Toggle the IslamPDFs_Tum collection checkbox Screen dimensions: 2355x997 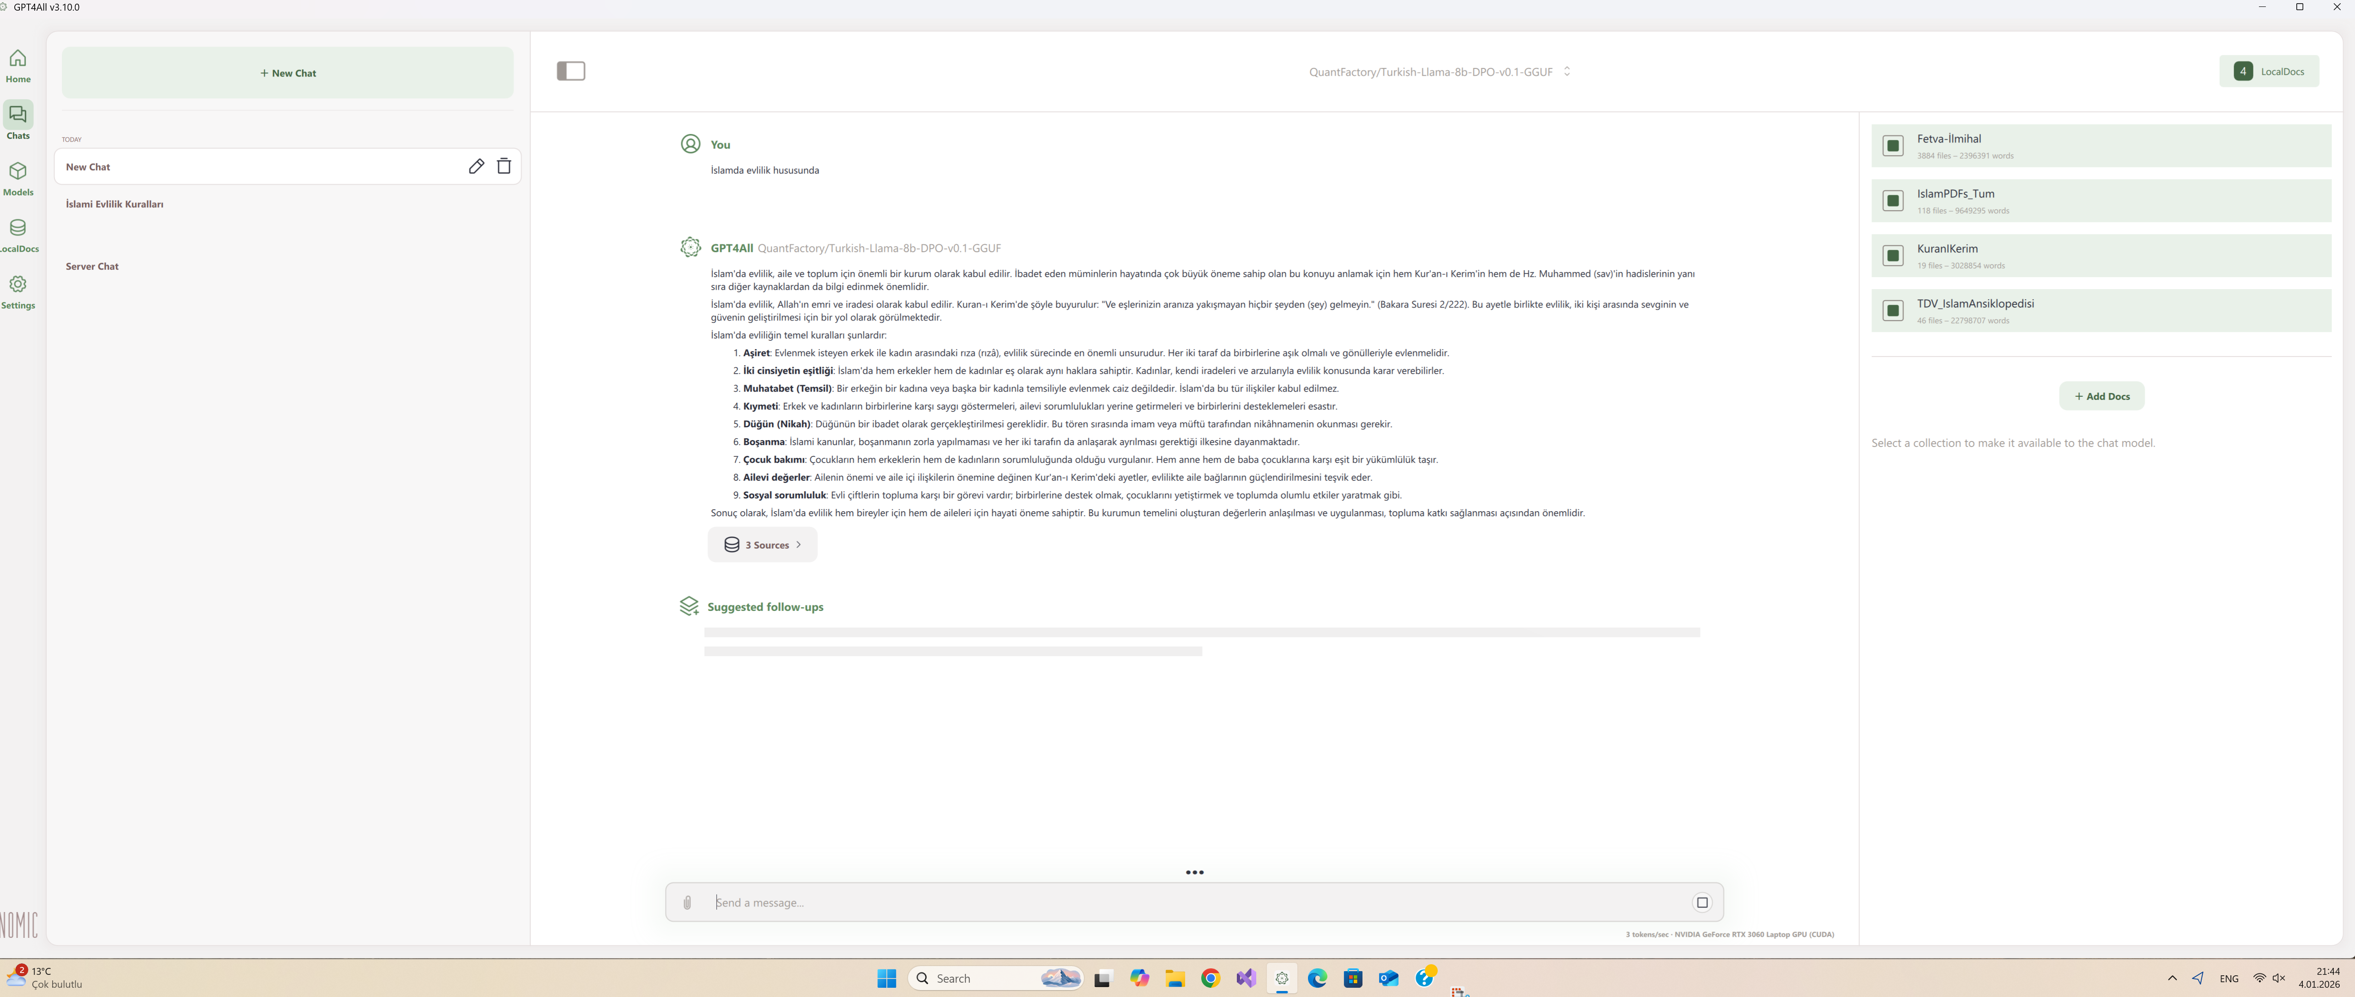tap(1893, 200)
